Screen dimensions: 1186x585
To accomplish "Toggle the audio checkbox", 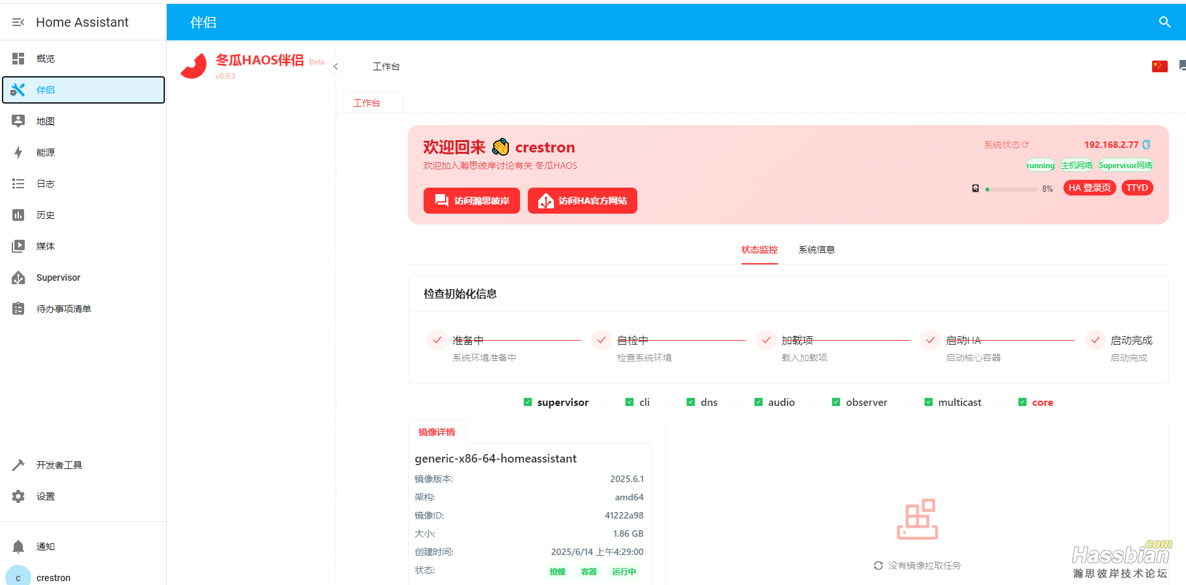I will coord(759,403).
